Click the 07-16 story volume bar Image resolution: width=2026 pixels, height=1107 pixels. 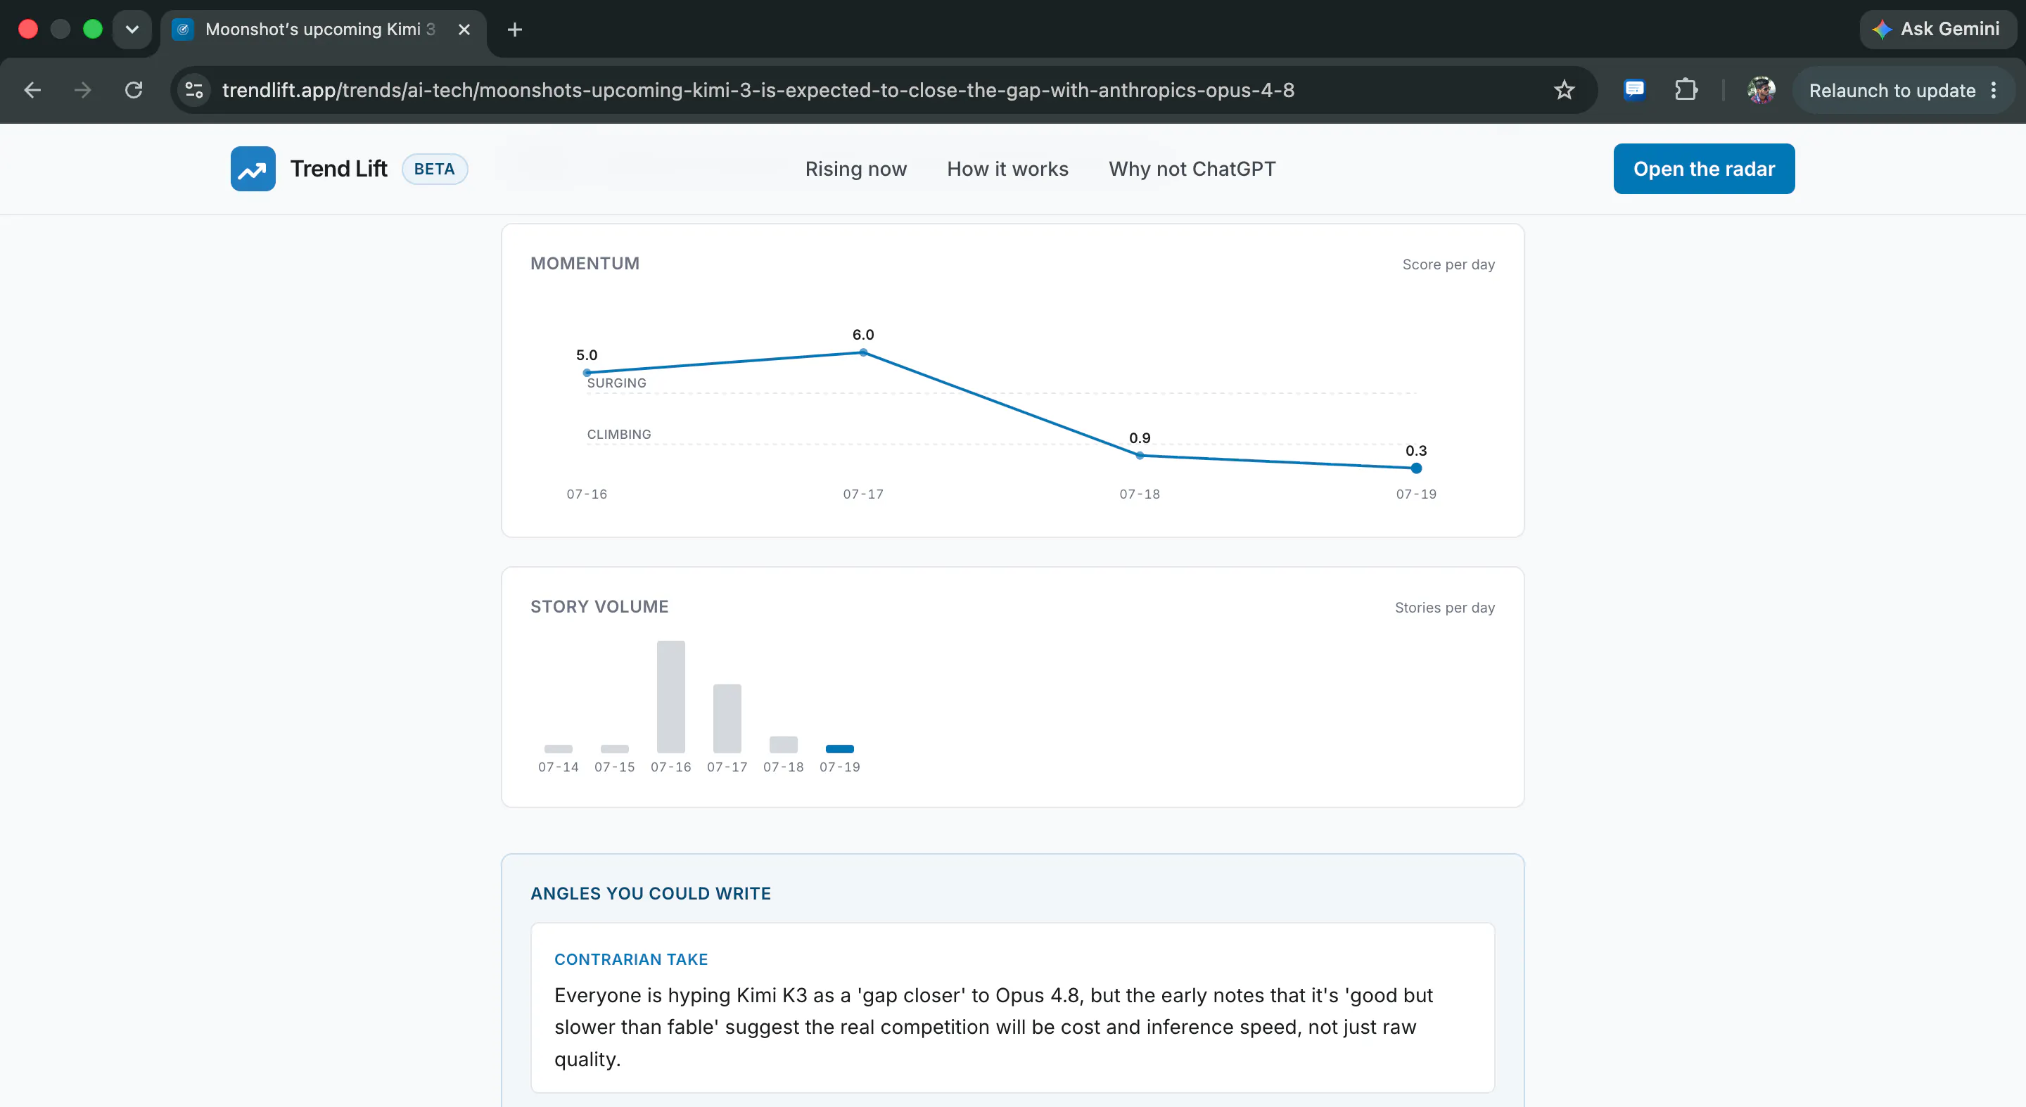click(x=671, y=696)
